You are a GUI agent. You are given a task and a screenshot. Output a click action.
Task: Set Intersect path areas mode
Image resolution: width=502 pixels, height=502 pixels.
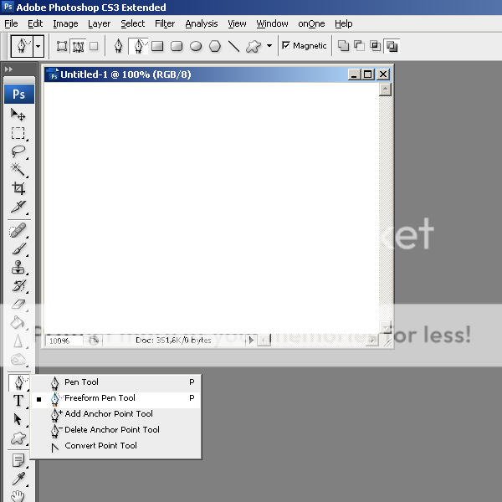[x=375, y=46]
